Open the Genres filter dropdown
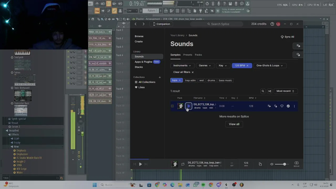The image size is (336, 189). coord(205,66)
